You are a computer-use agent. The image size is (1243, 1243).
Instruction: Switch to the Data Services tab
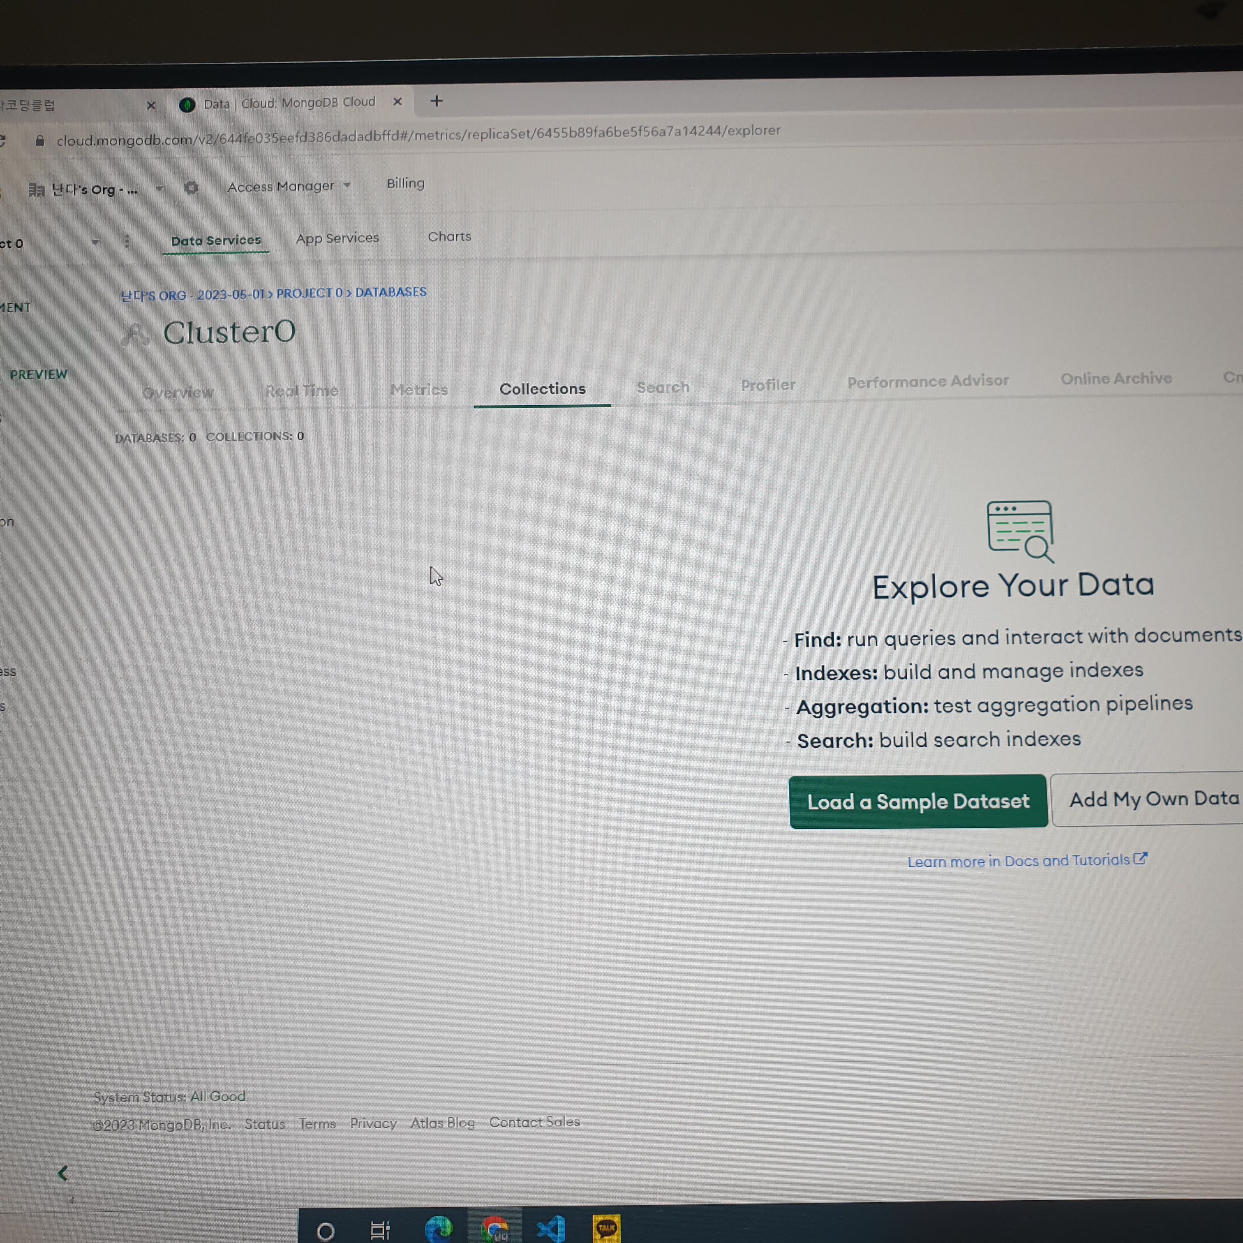click(216, 240)
